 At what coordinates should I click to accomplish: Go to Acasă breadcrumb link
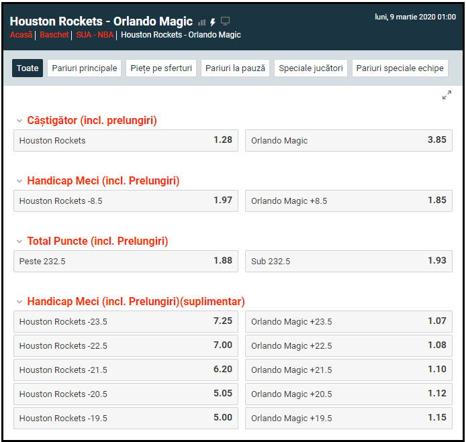pyautogui.click(x=21, y=35)
